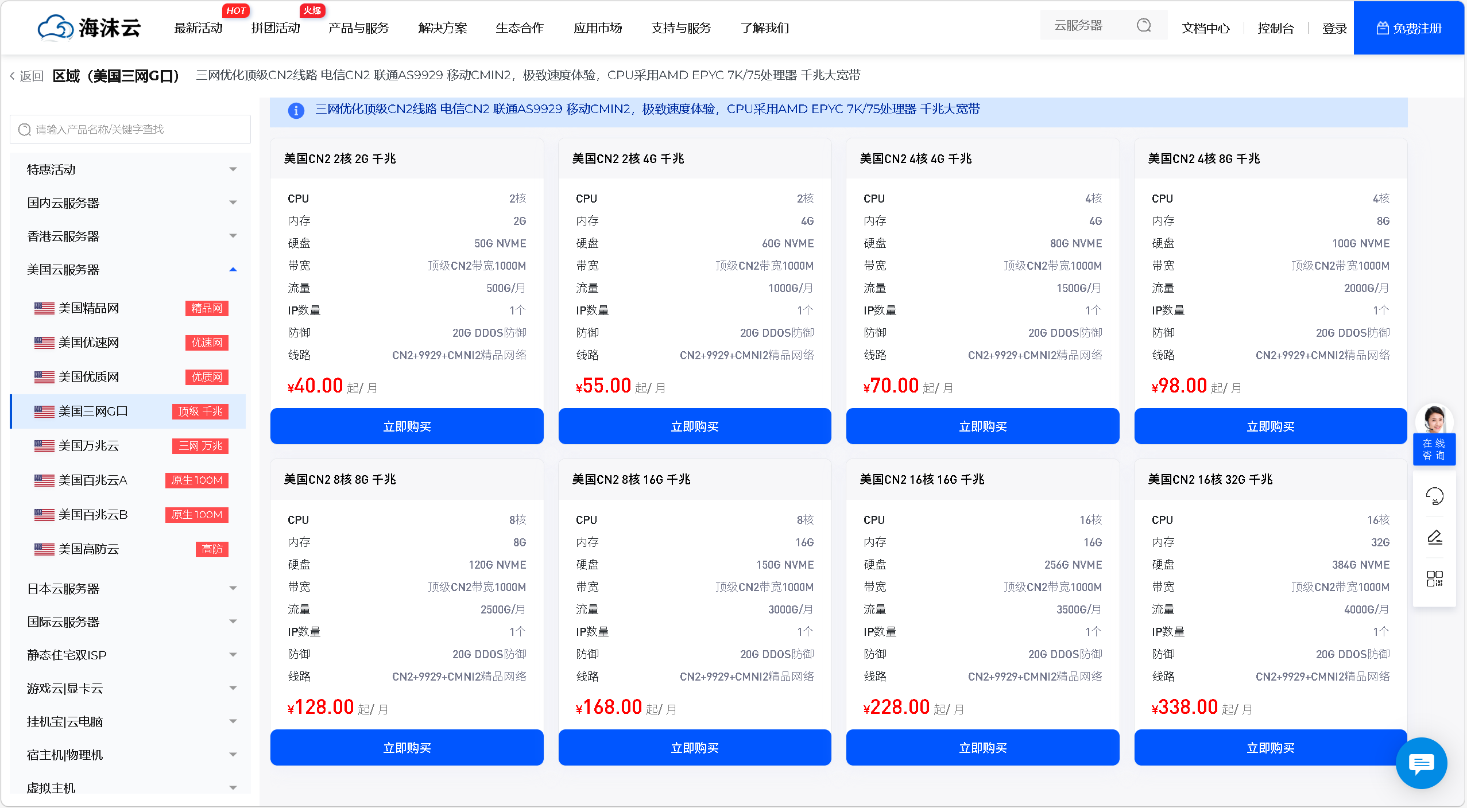Image resolution: width=1467 pixels, height=808 pixels.
Task: Focus the sidebar product keyword search field
Action: tap(130, 130)
